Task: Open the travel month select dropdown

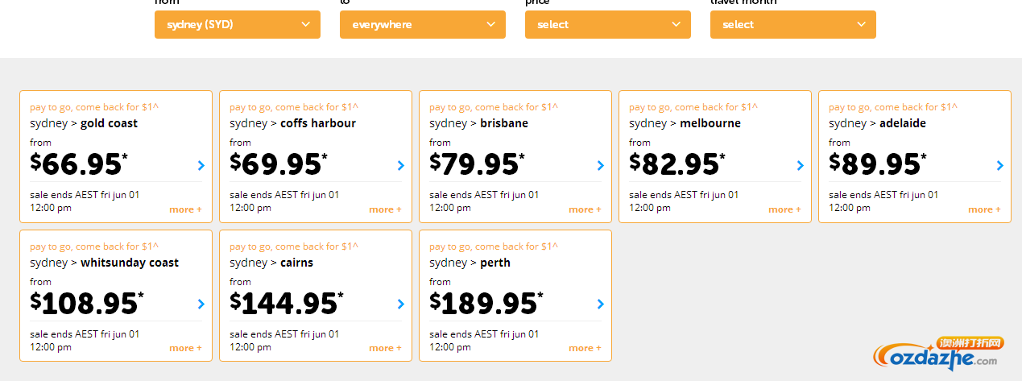Action: (x=793, y=24)
